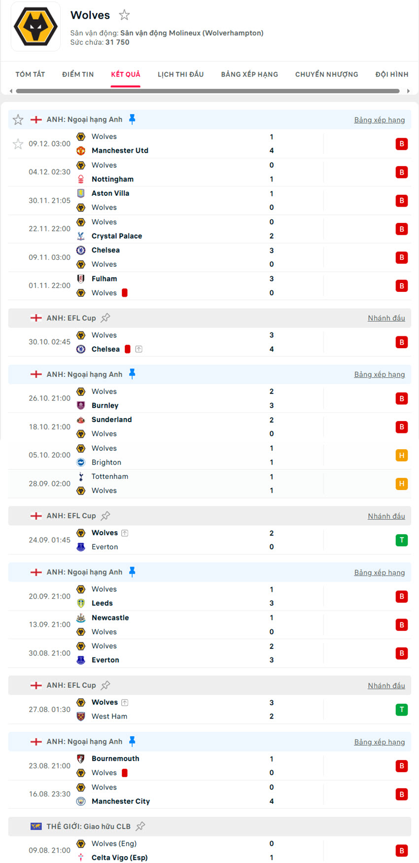Viewport: 419px width, 863px height.
Task: Open the Nhánh đấu link for EFL Cup
Action: tap(386, 318)
